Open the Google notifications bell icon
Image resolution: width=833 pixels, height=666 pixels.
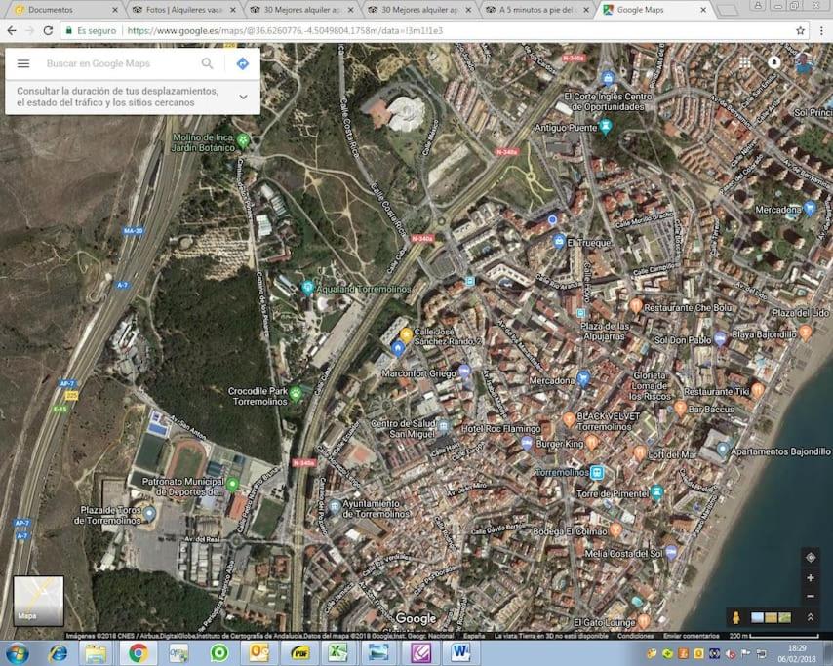[x=774, y=62]
